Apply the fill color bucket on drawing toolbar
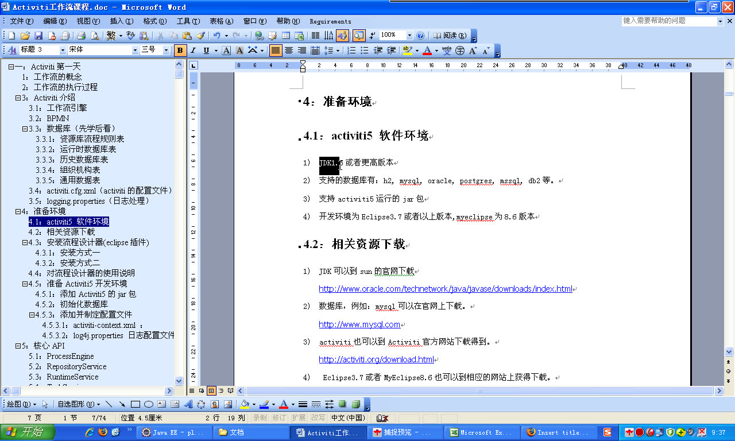Viewport: 735px width, 441px height. 244,404
